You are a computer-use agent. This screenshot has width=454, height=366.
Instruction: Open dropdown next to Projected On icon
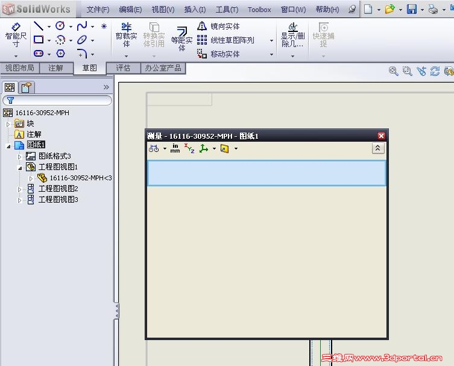(x=214, y=148)
